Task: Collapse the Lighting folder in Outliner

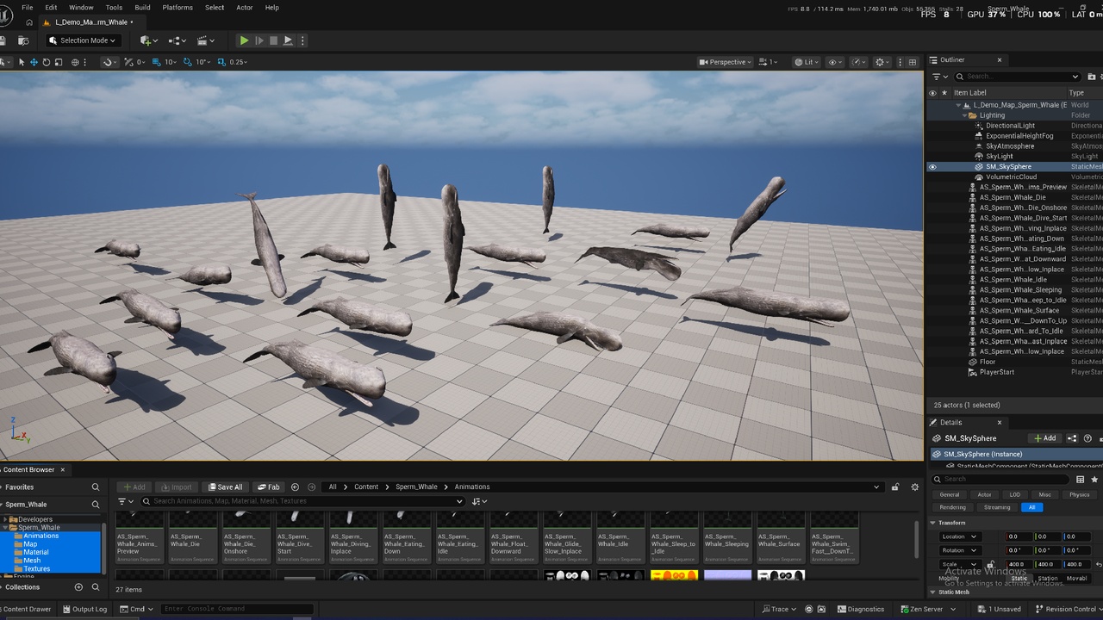Action: [965, 115]
